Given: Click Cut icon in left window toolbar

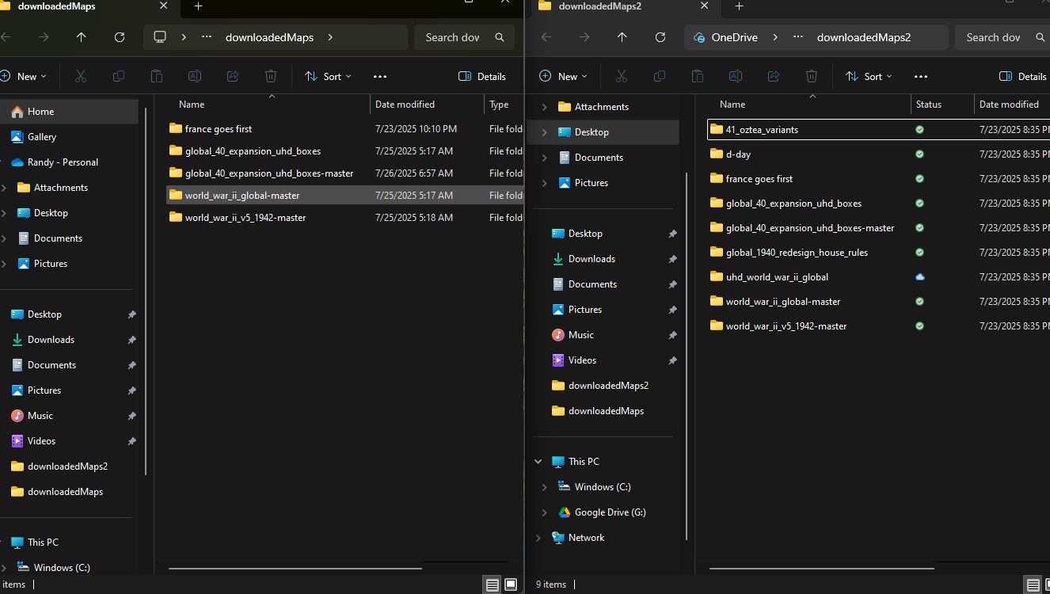Looking at the screenshot, I should coord(81,77).
